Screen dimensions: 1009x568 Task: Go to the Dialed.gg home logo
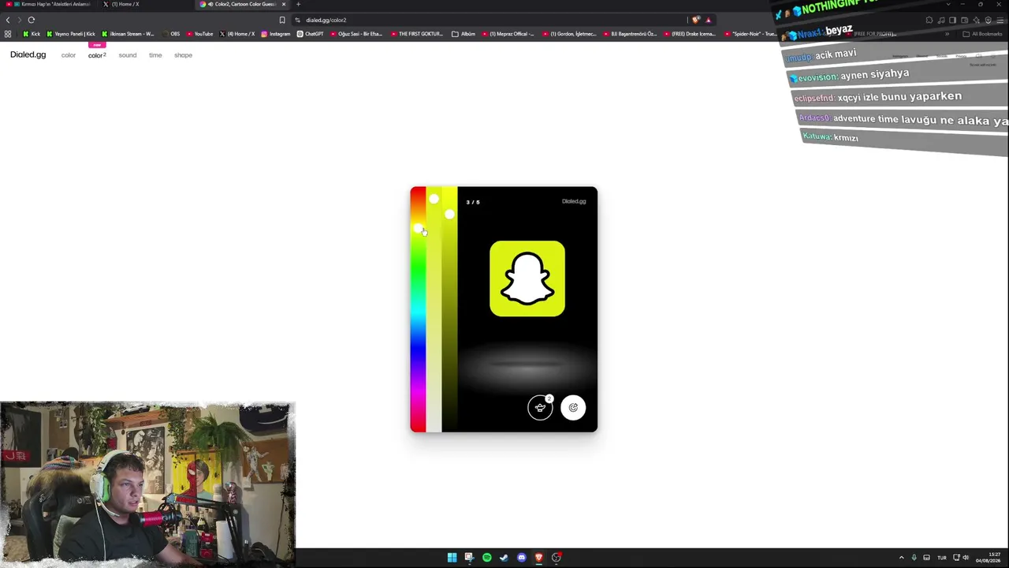pos(28,54)
